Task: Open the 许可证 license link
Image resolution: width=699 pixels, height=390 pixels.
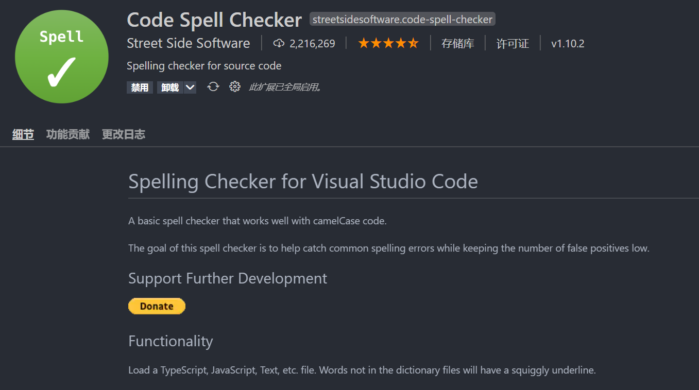Action: (513, 44)
